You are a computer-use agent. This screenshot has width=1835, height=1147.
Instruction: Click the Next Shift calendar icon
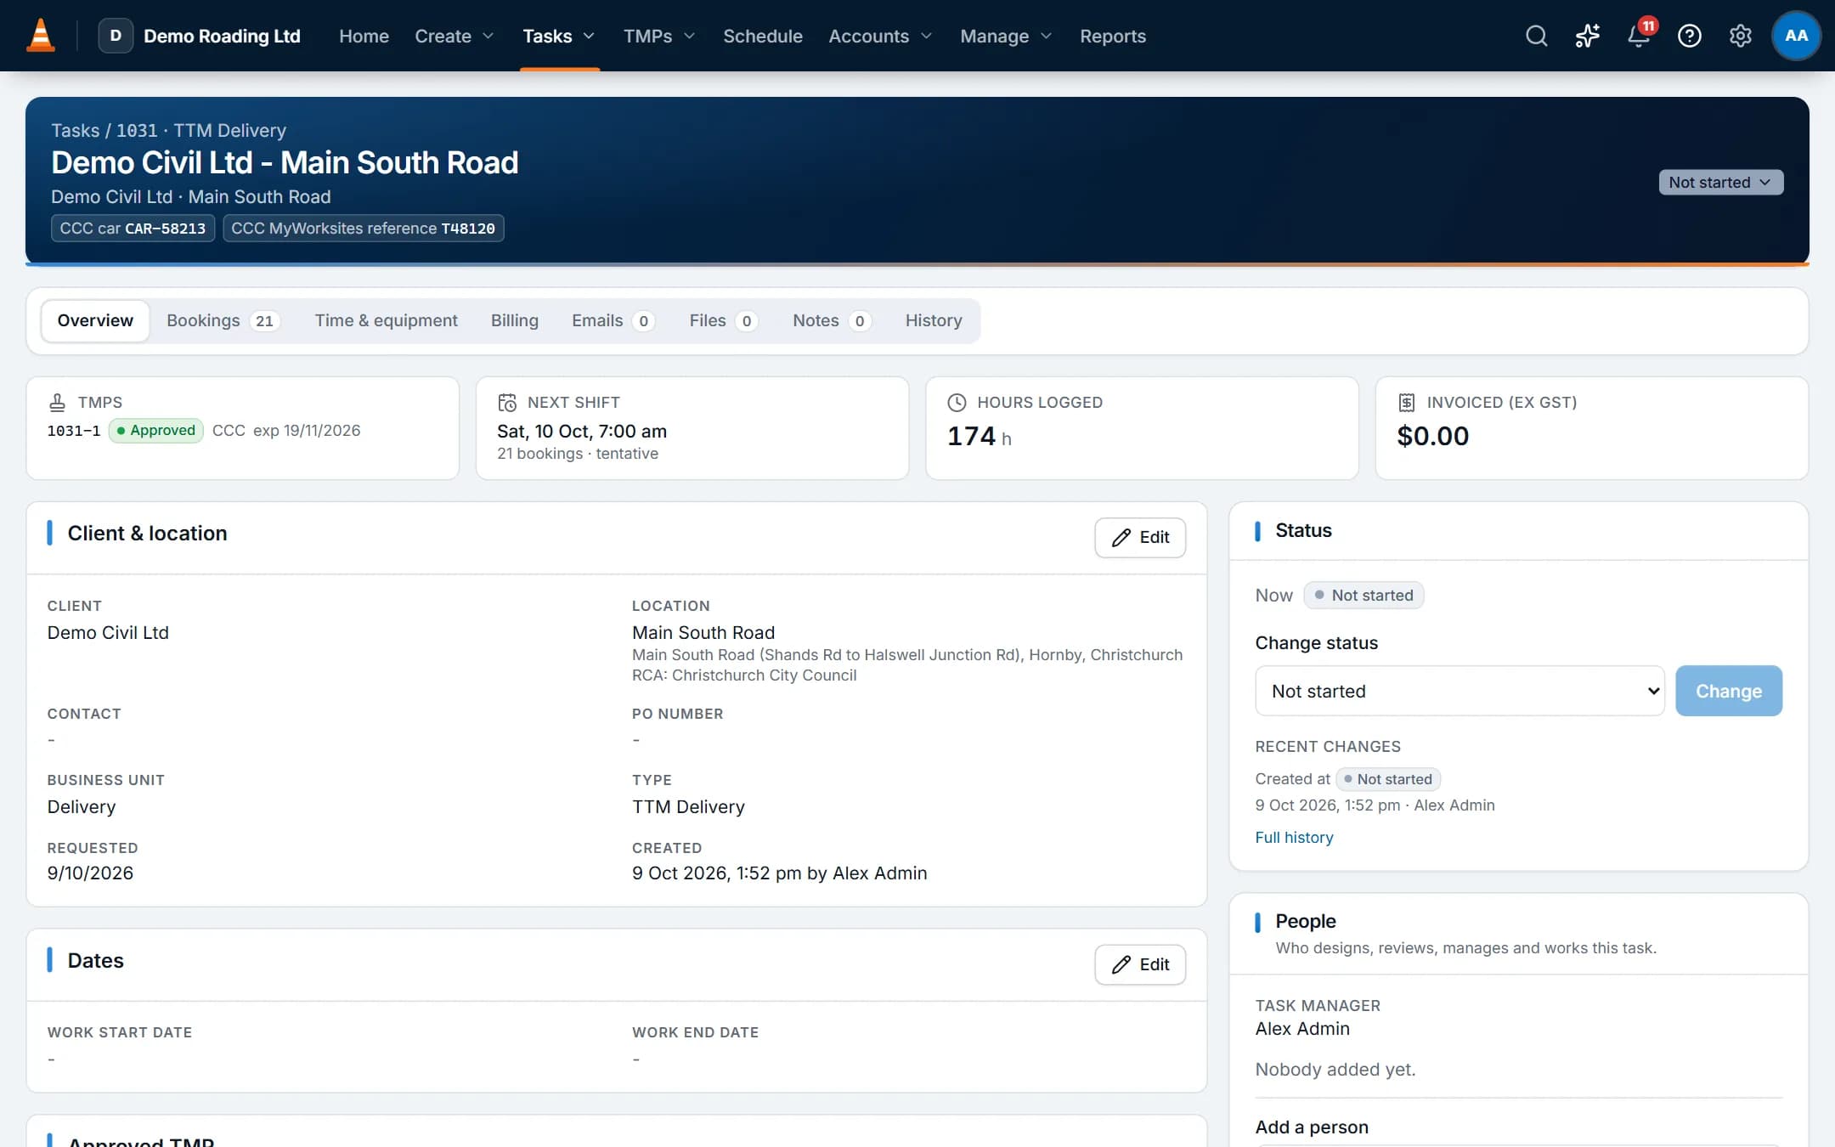[x=507, y=402]
